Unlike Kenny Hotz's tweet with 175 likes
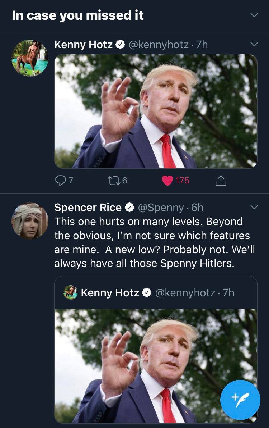269x428 pixels. click(167, 181)
